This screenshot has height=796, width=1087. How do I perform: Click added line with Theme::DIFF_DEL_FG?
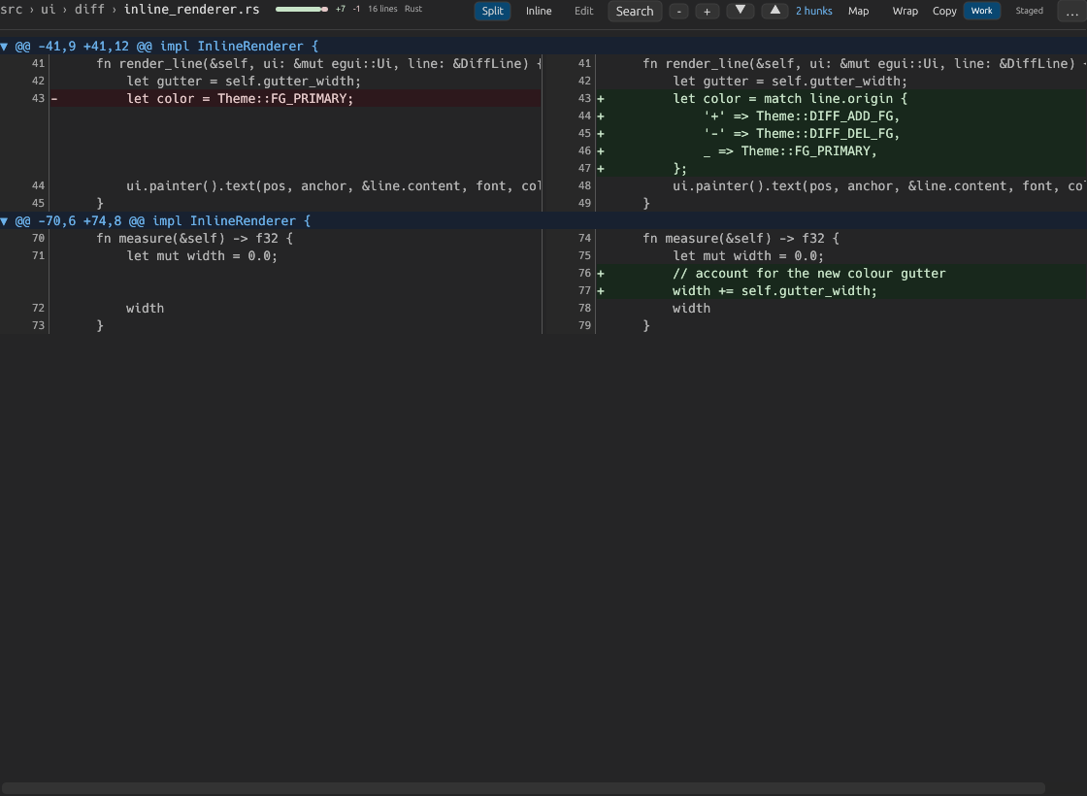pos(802,133)
